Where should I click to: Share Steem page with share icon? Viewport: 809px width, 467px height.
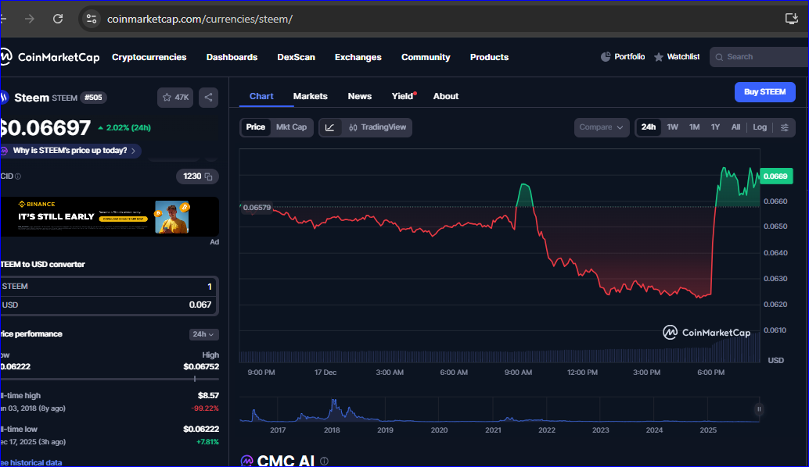coord(208,98)
